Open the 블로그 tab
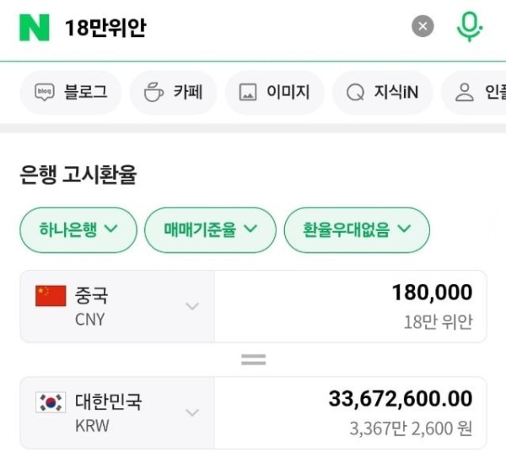The image size is (506, 463). tap(71, 92)
